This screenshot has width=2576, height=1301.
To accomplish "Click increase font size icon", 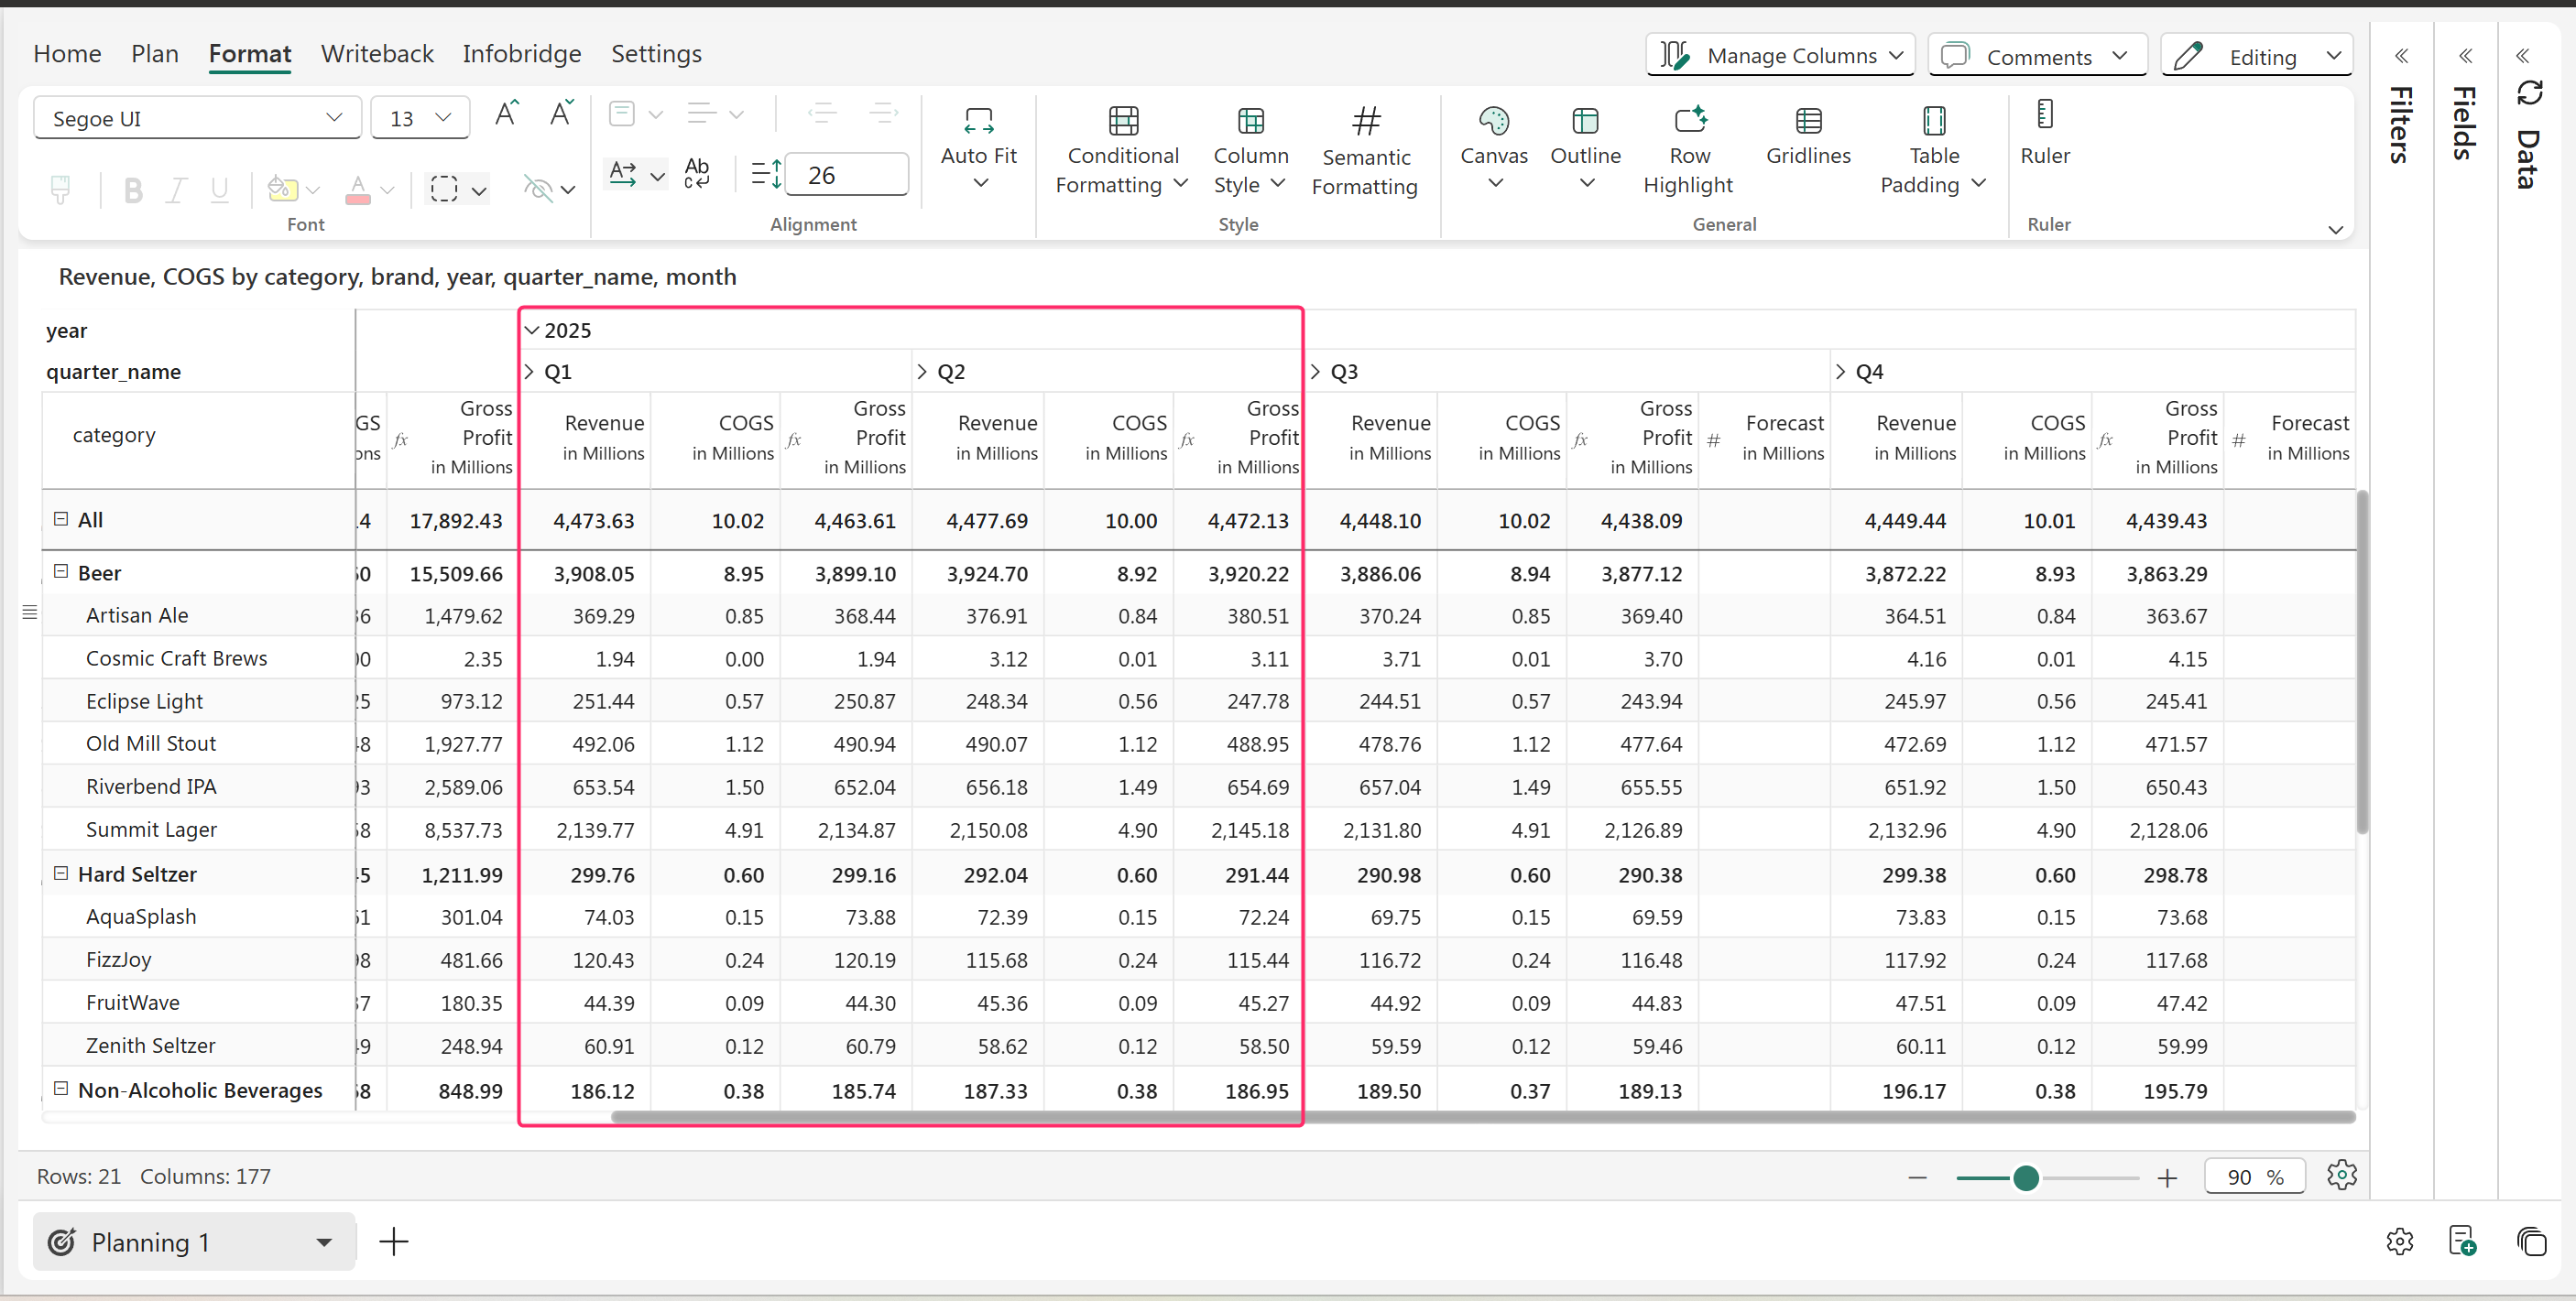I will pos(506,114).
